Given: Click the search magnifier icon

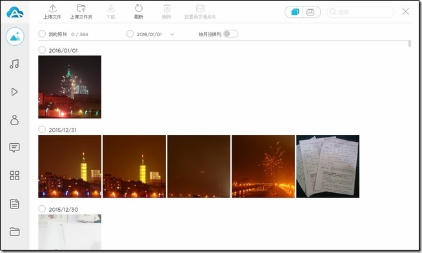Looking at the screenshot, I should (333, 12).
